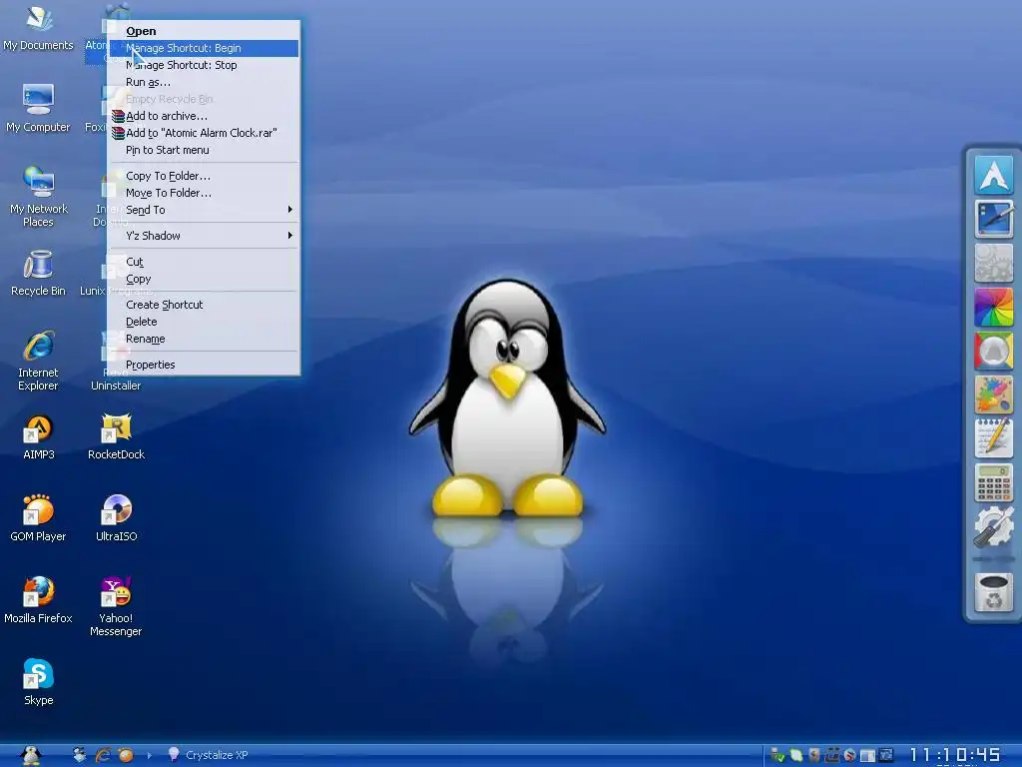Open the notepad with pencil dock icon
The height and width of the screenshot is (767, 1022).
click(x=993, y=438)
